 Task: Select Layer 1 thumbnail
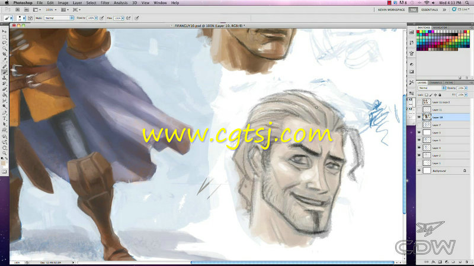427,163
